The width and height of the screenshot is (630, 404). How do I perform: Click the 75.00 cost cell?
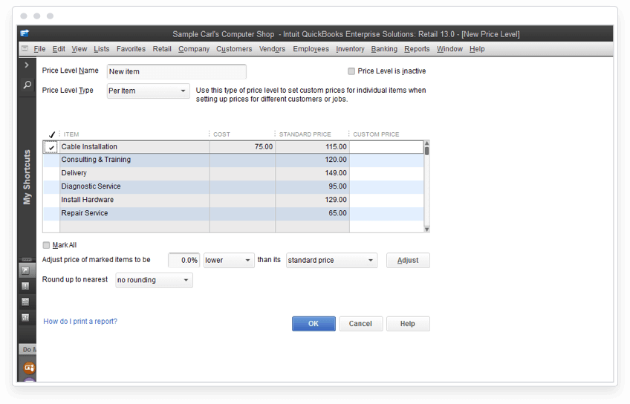(x=242, y=147)
